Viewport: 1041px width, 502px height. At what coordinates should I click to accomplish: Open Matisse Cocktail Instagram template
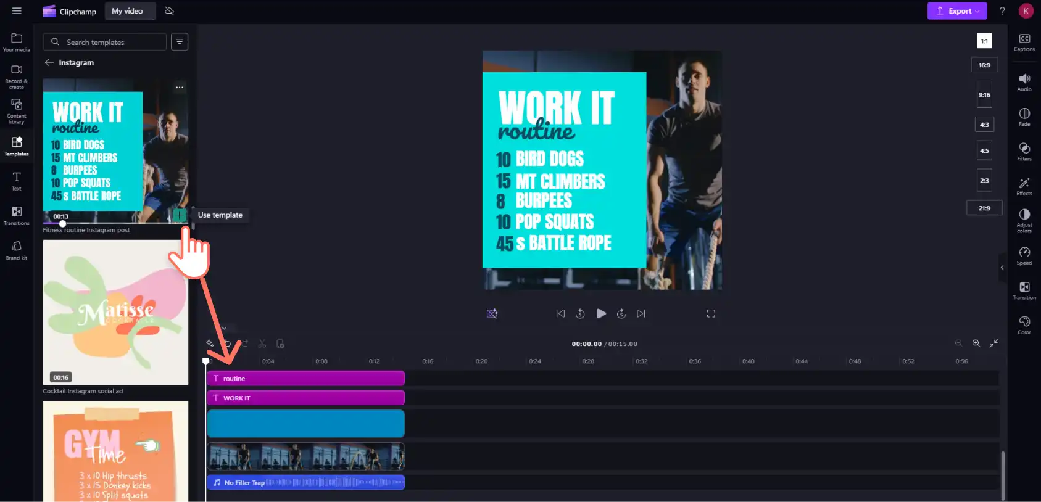[115, 313]
